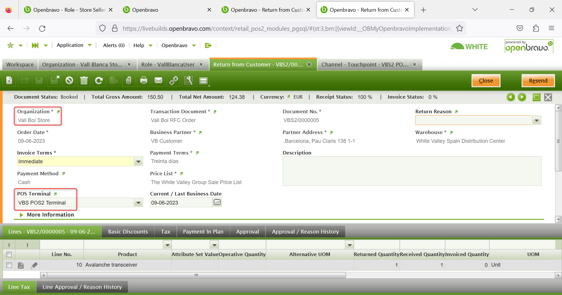The image size is (562, 295).
Task: Go to next record arrow
Action: coord(522,97)
